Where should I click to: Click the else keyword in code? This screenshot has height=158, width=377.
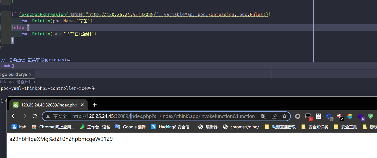pyautogui.click(x=19, y=27)
